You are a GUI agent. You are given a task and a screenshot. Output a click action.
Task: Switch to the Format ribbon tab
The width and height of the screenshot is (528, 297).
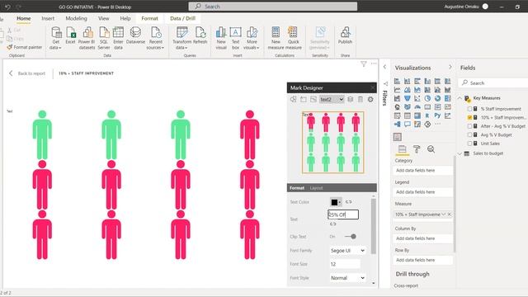click(149, 18)
